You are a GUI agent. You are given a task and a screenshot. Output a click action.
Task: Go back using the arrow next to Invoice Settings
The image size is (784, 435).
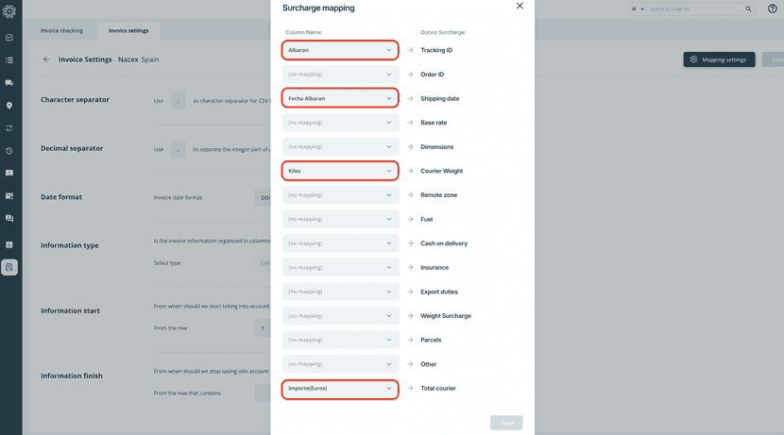tap(46, 59)
